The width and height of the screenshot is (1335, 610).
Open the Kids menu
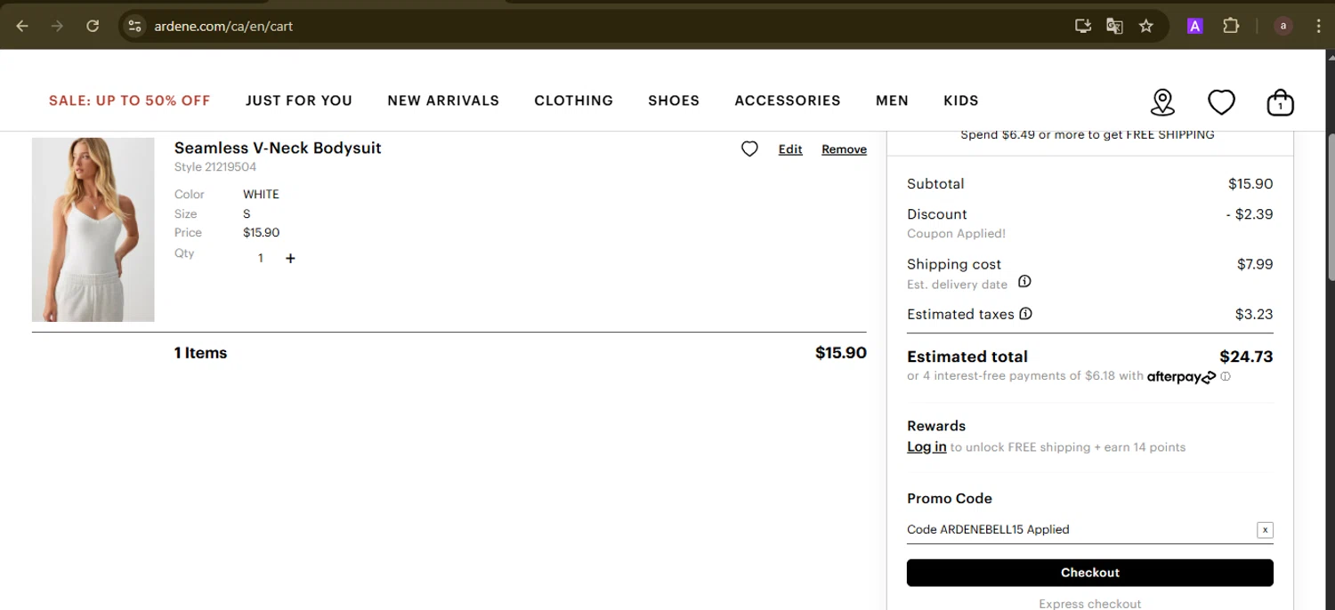[961, 100]
